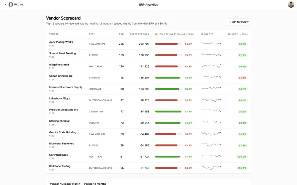
Task: Click Northfield Steel 100.0% quality badge
Action: (x=242, y=157)
